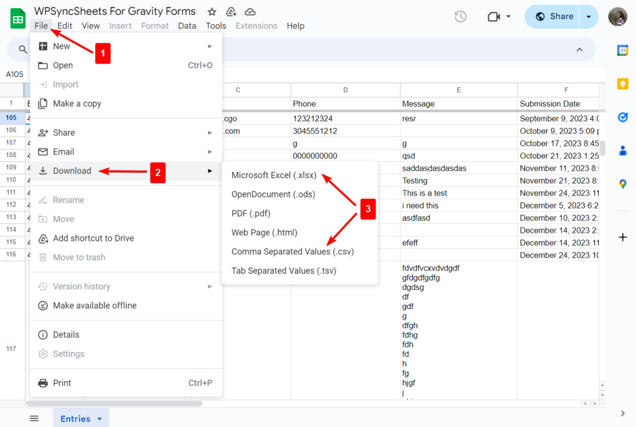The height and width of the screenshot is (427, 636).
Task: Open Share dropdown arrow next to Share
Action: 589,17
